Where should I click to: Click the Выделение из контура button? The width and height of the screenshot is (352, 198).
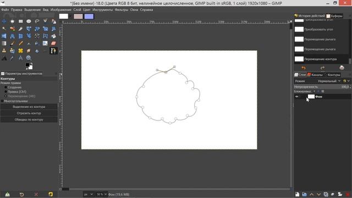click(29, 107)
